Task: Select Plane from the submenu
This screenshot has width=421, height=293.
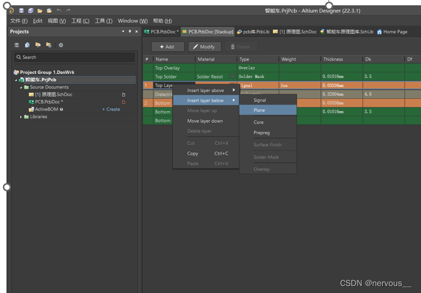Action: click(x=259, y=110)
